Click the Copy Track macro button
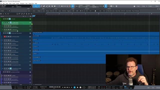Screen dimensions: 160x90 [118, 11]
